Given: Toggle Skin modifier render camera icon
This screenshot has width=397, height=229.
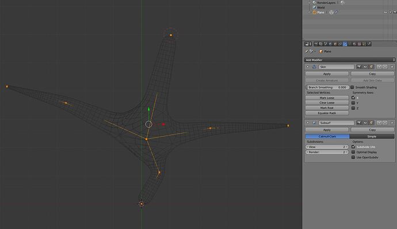Looking at the screenshot, I should click(359, 67).
